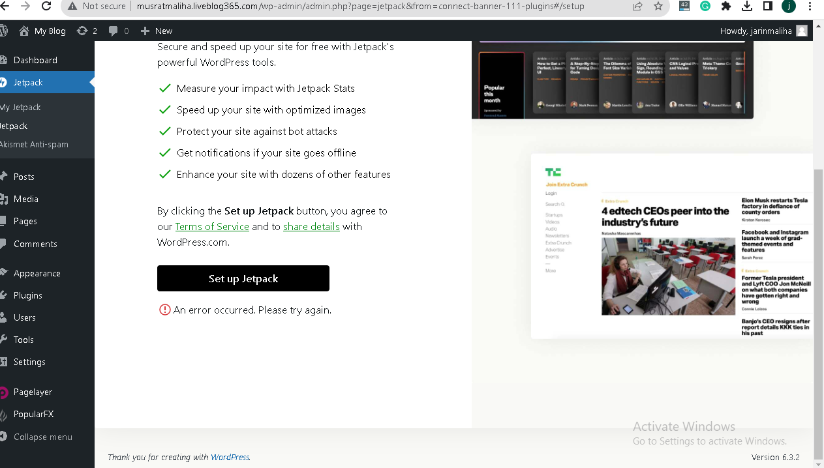The height and width of the screenshot is (468, 824).
Task: Open Appearance using its paintbrush icon
Action: 4,273
